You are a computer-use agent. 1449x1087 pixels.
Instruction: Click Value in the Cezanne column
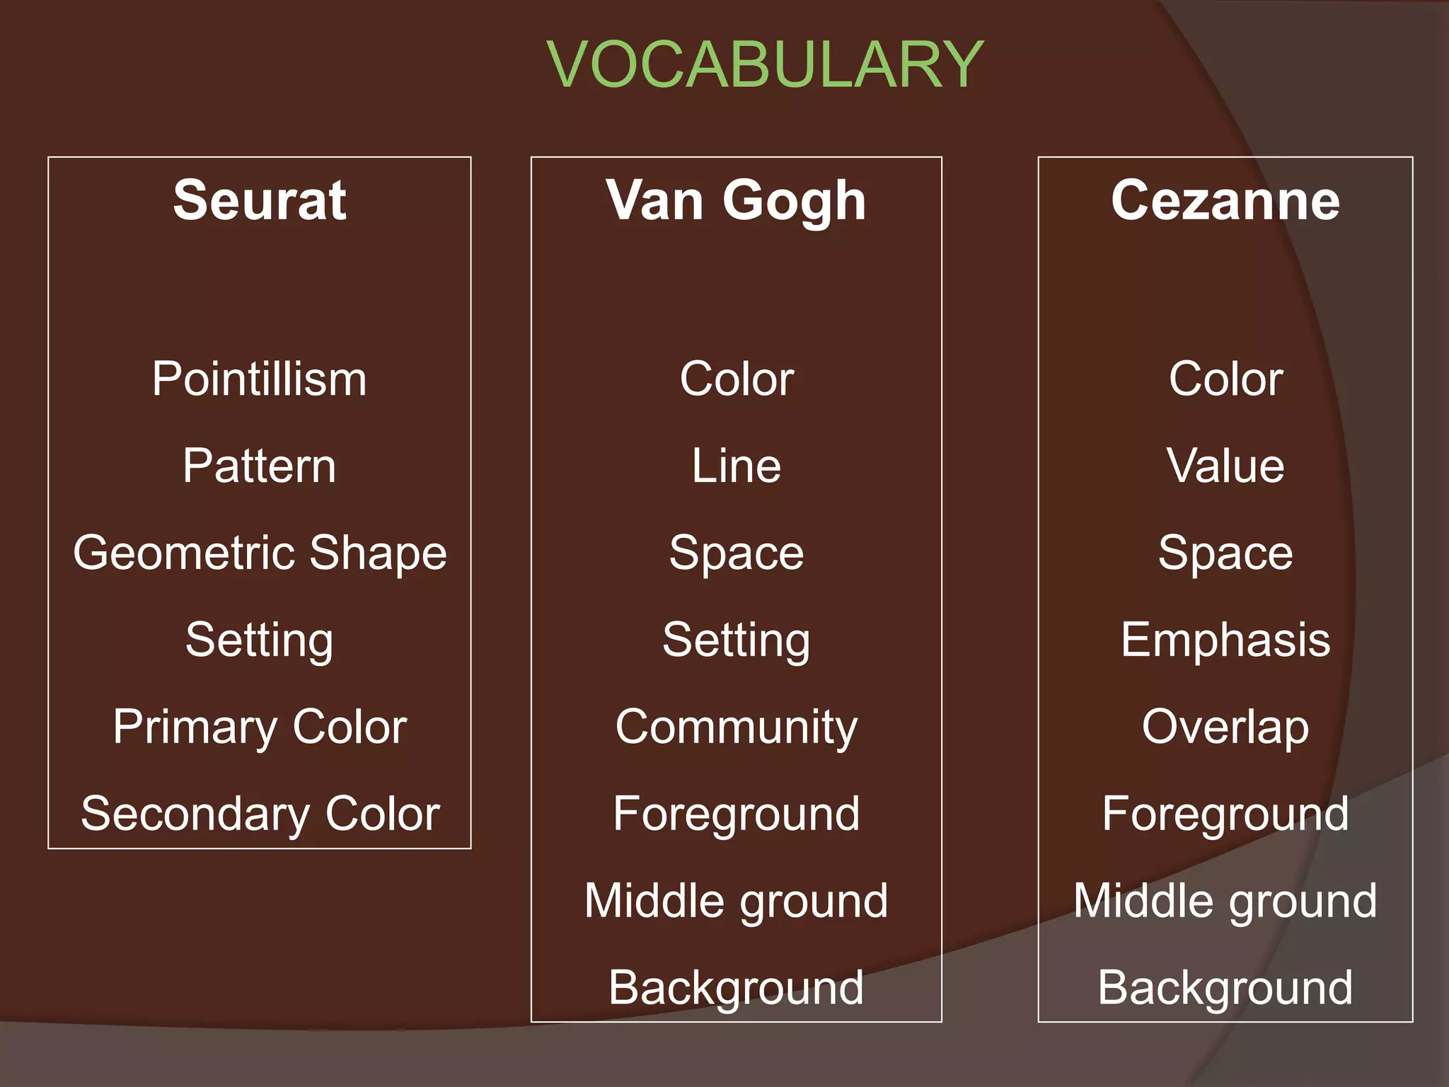(x=1225, y=466)
